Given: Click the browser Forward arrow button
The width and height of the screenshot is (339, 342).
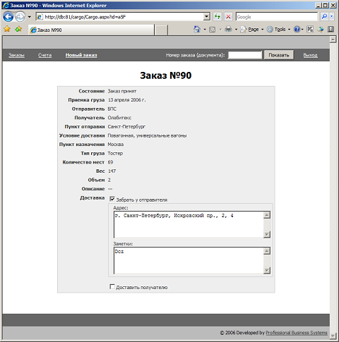Looking at the screenshot, I should point(20,17).
